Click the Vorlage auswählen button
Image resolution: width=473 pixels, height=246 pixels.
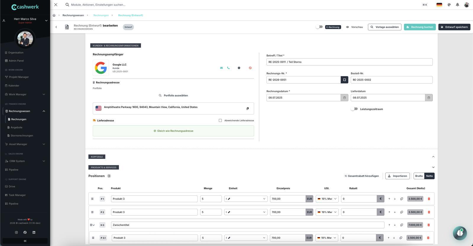(x=384, y=27)
